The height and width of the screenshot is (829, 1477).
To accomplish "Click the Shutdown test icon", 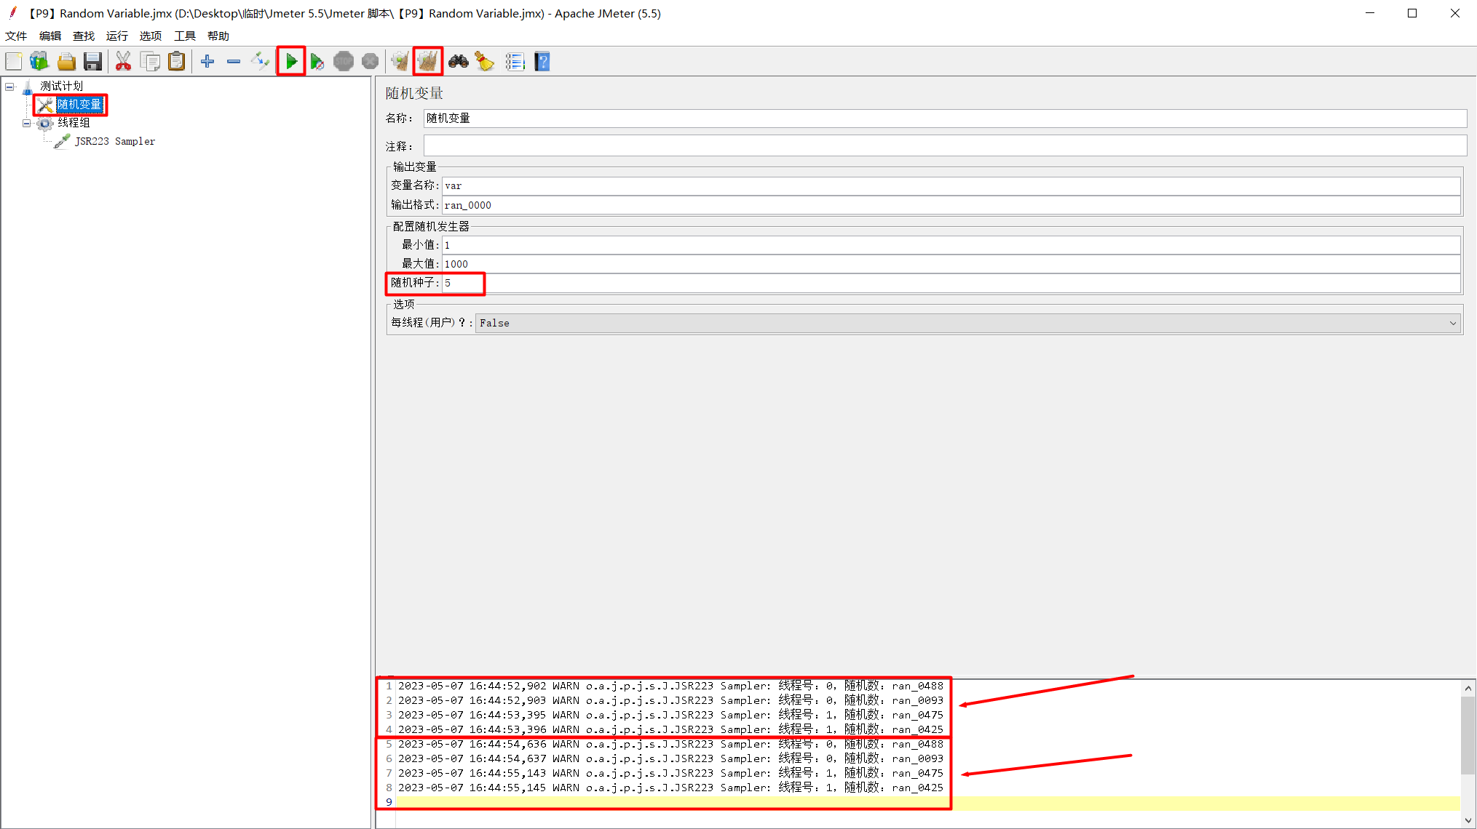I will [370, 62].
